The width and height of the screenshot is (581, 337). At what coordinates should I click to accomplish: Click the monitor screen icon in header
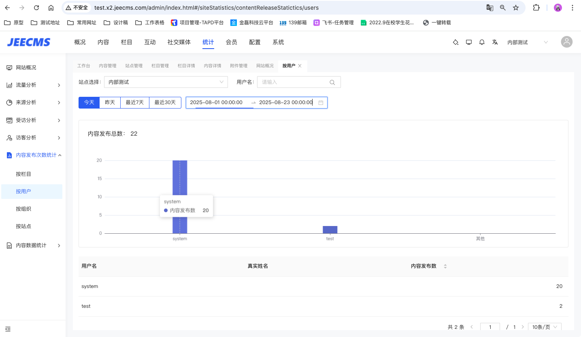tap(469, 42)
